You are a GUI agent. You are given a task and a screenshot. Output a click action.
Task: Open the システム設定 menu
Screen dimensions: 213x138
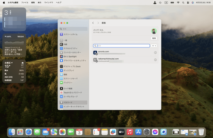coord(13,2)
